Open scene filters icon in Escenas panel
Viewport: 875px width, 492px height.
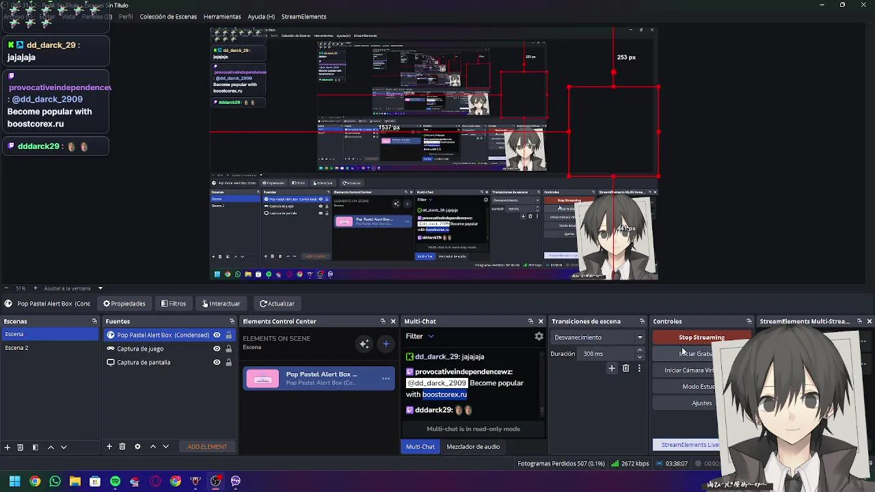tap(35, 447)
